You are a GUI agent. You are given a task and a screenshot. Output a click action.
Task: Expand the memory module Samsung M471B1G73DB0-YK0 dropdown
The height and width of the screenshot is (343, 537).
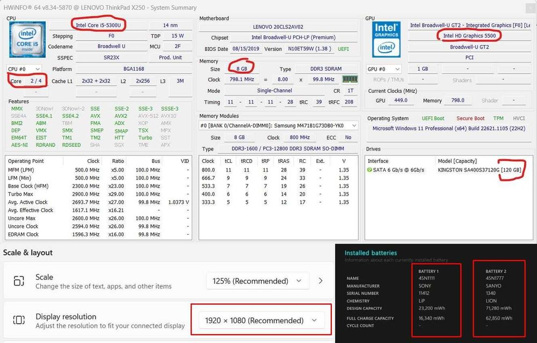pyautogui.click(x=278, y=125)
